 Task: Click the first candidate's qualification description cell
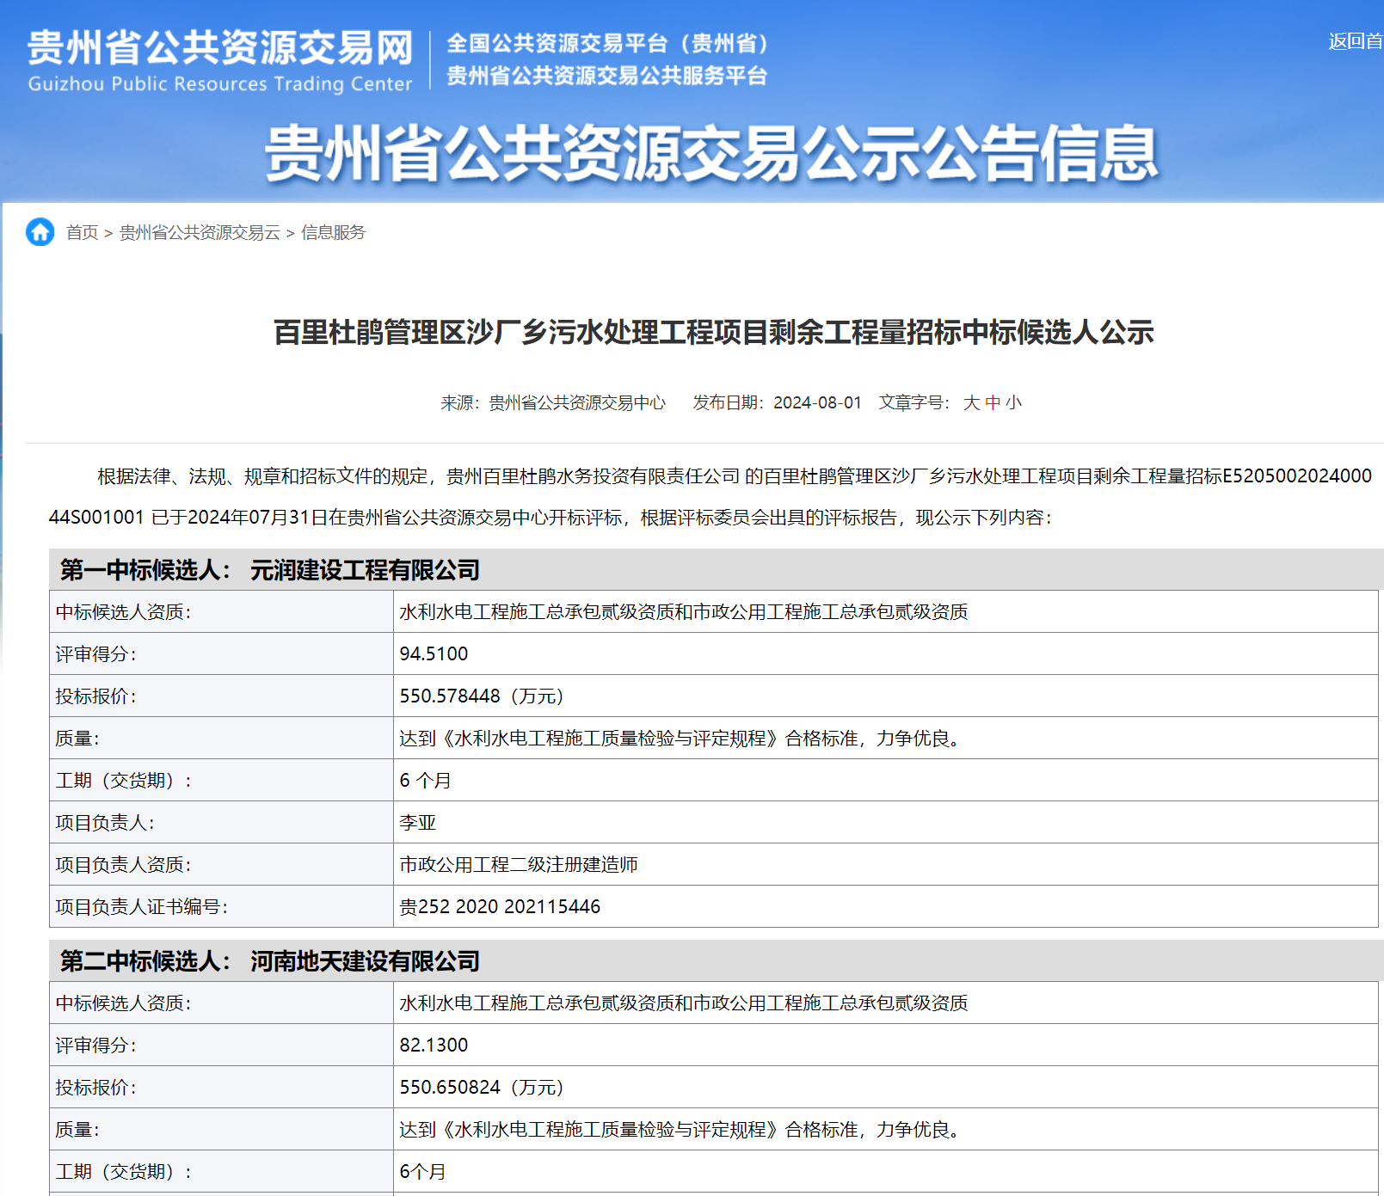tap(885, 611)
